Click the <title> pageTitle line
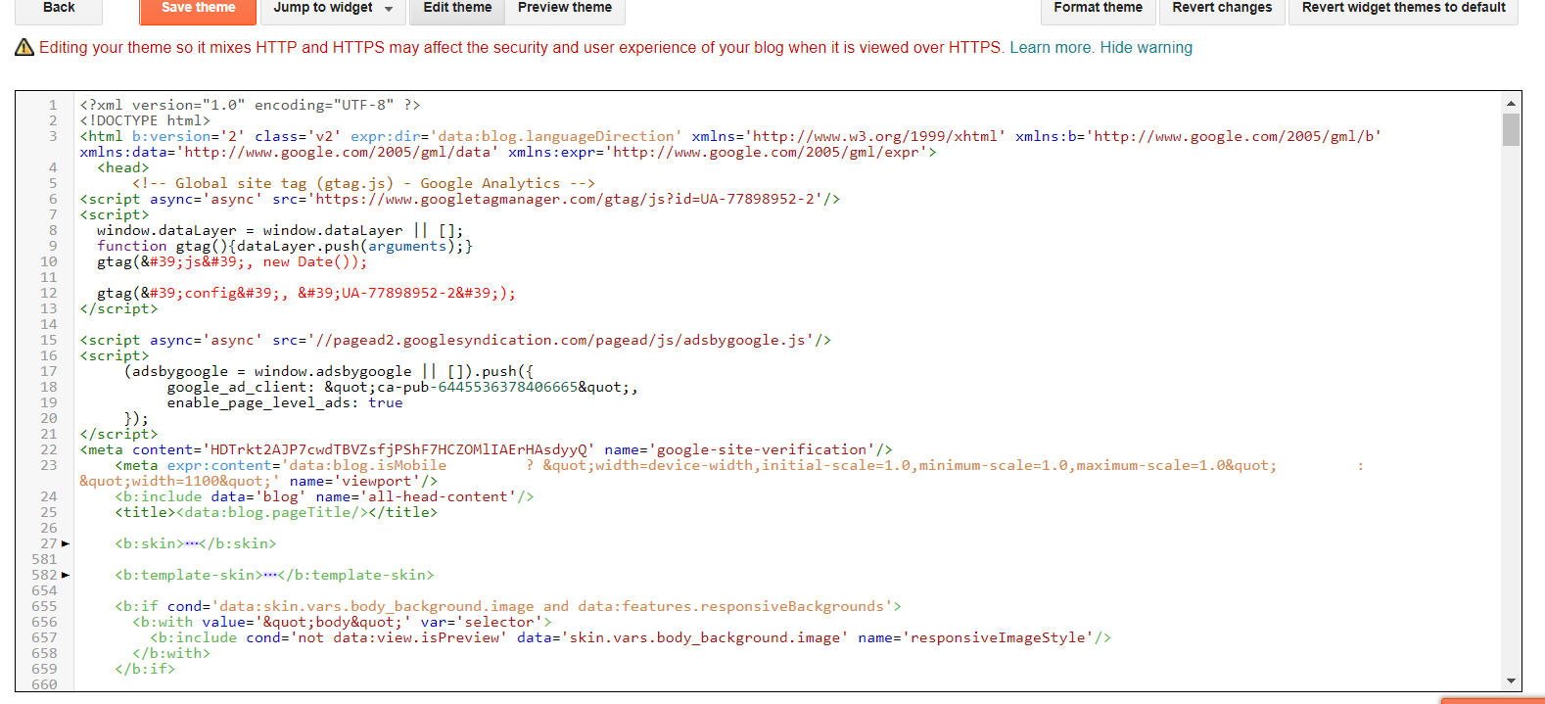 pyautogui.click(x=276, y=512)
